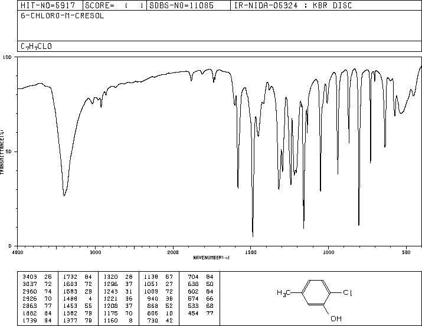Select peak value 2960 in the table
Viewport: 422px width, 326px height.
point(30,291)
